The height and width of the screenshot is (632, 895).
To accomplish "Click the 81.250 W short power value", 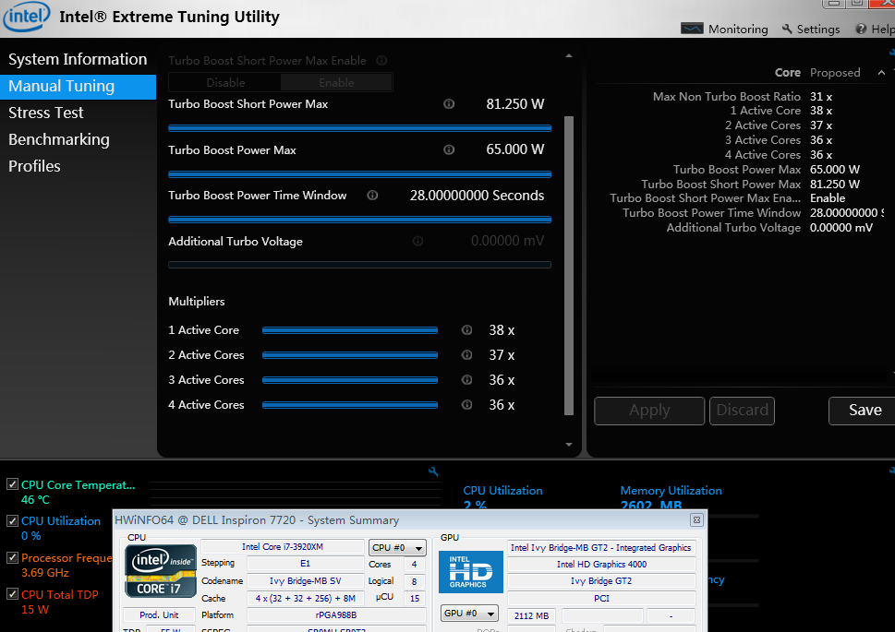I will click(x=514, y=104).
